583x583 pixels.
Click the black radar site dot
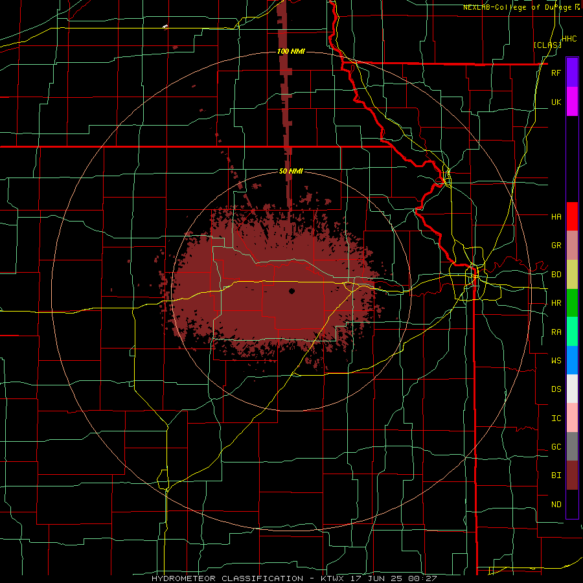[x=291, y=291]
